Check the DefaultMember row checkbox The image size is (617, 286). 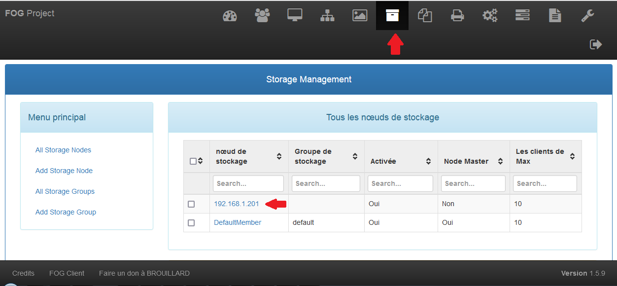(x=191, y=223)
